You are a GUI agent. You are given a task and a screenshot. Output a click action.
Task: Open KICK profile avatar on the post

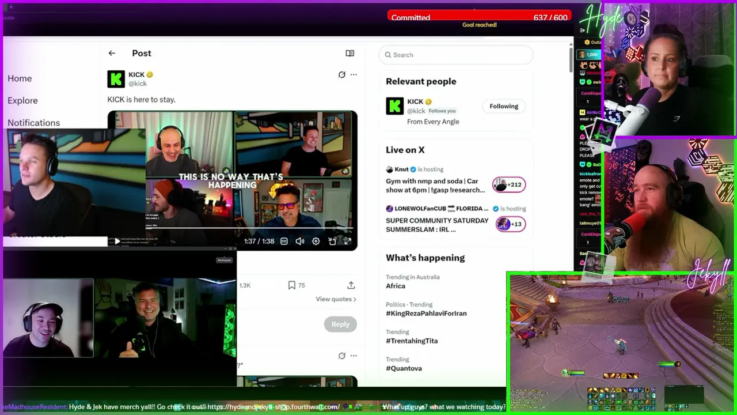click(x=116, y=79)
